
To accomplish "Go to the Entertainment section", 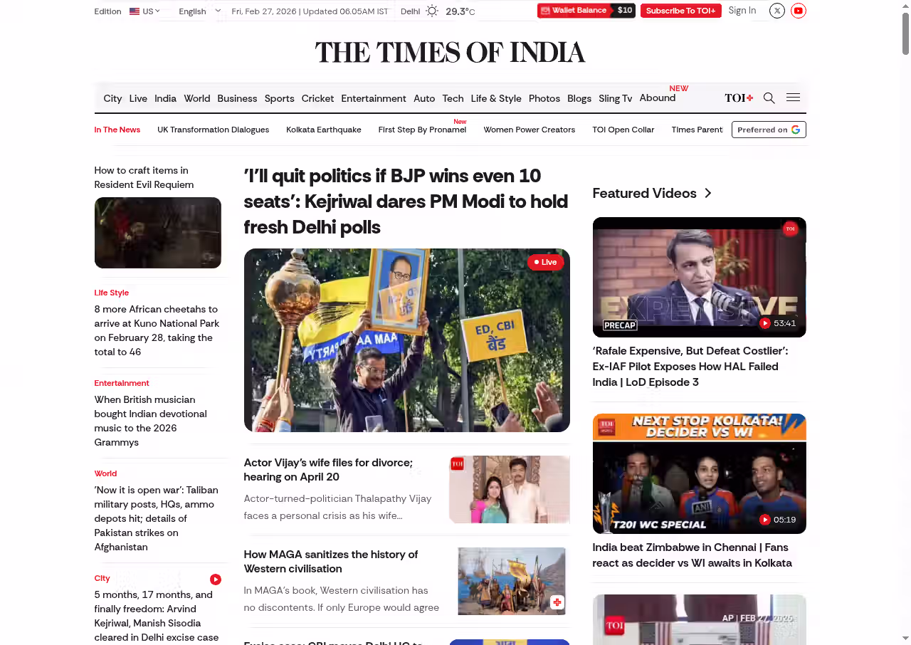I will tap(374, 98).
